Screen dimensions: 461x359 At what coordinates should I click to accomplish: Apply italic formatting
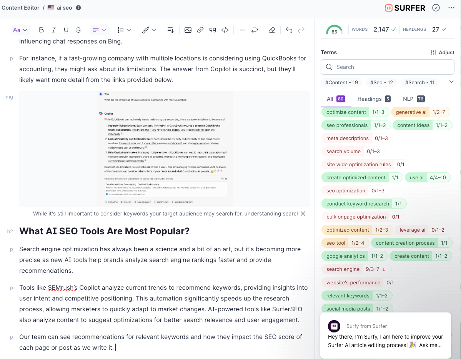(54, 30)
